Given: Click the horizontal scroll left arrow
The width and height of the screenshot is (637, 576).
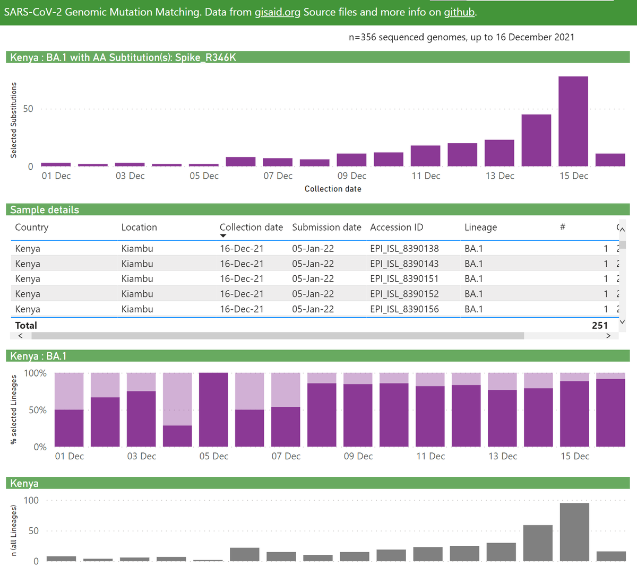Looking at the screenshot, I should click(20, 336).
